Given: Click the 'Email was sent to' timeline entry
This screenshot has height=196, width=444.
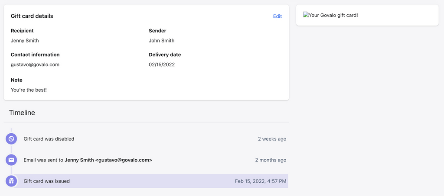Looking at the screenshot, I should [43, 160].
